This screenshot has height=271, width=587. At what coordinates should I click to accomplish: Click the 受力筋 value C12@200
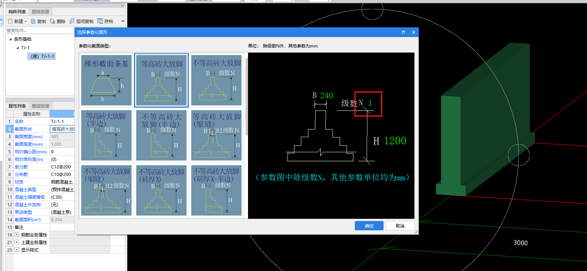(61, 167)
